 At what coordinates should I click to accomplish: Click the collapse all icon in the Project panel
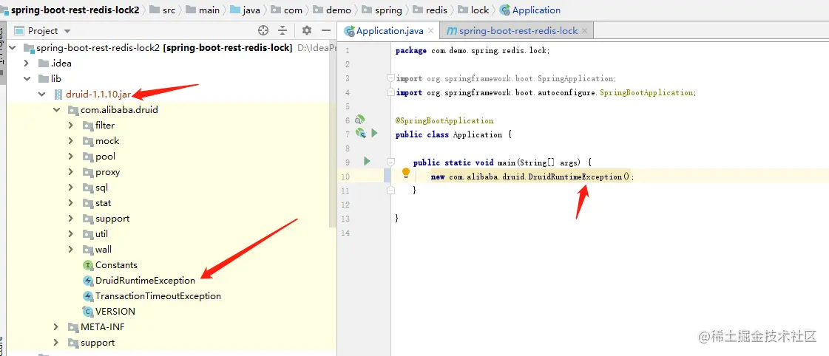pyautogui.click(x=282, y=30)
